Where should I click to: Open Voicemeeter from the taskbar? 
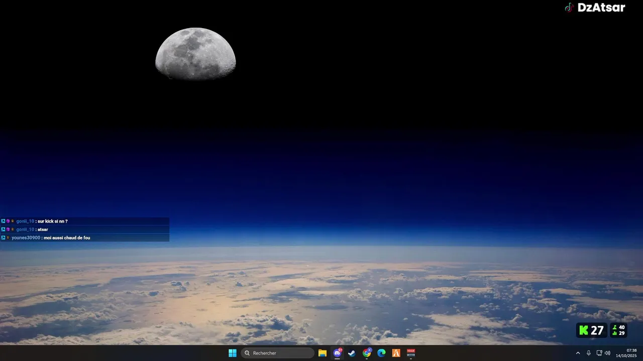411,353
